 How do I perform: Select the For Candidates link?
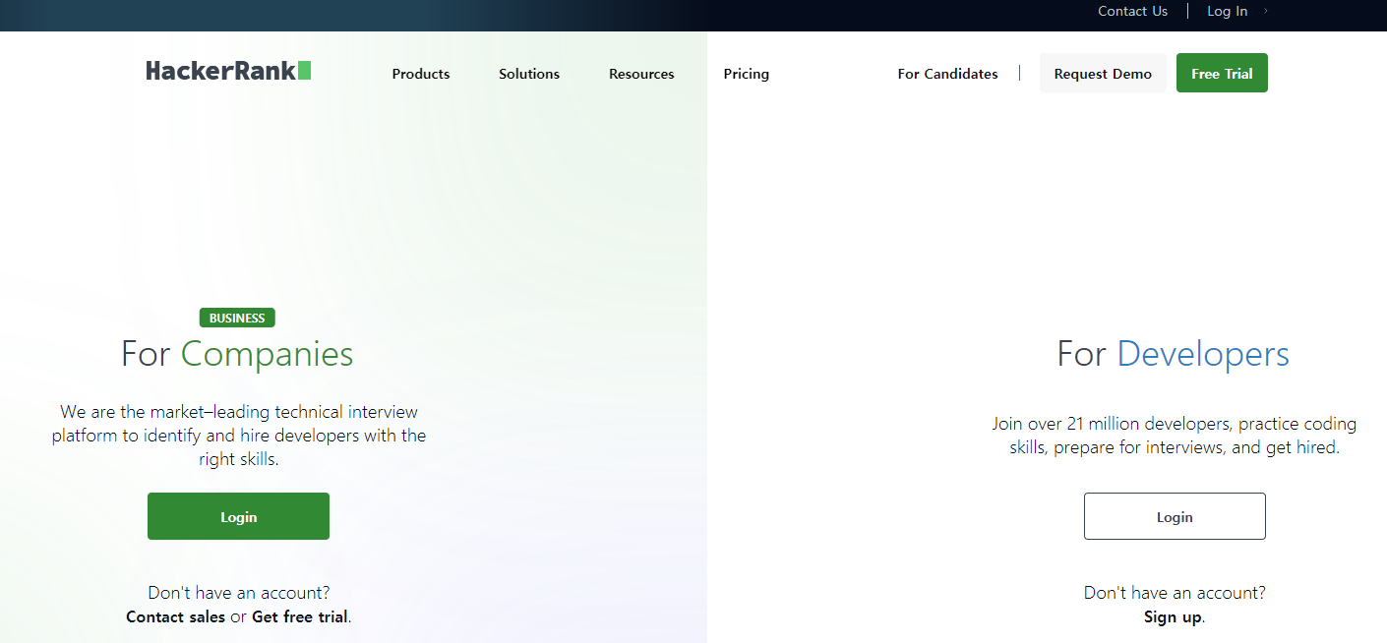coord(947,74)
